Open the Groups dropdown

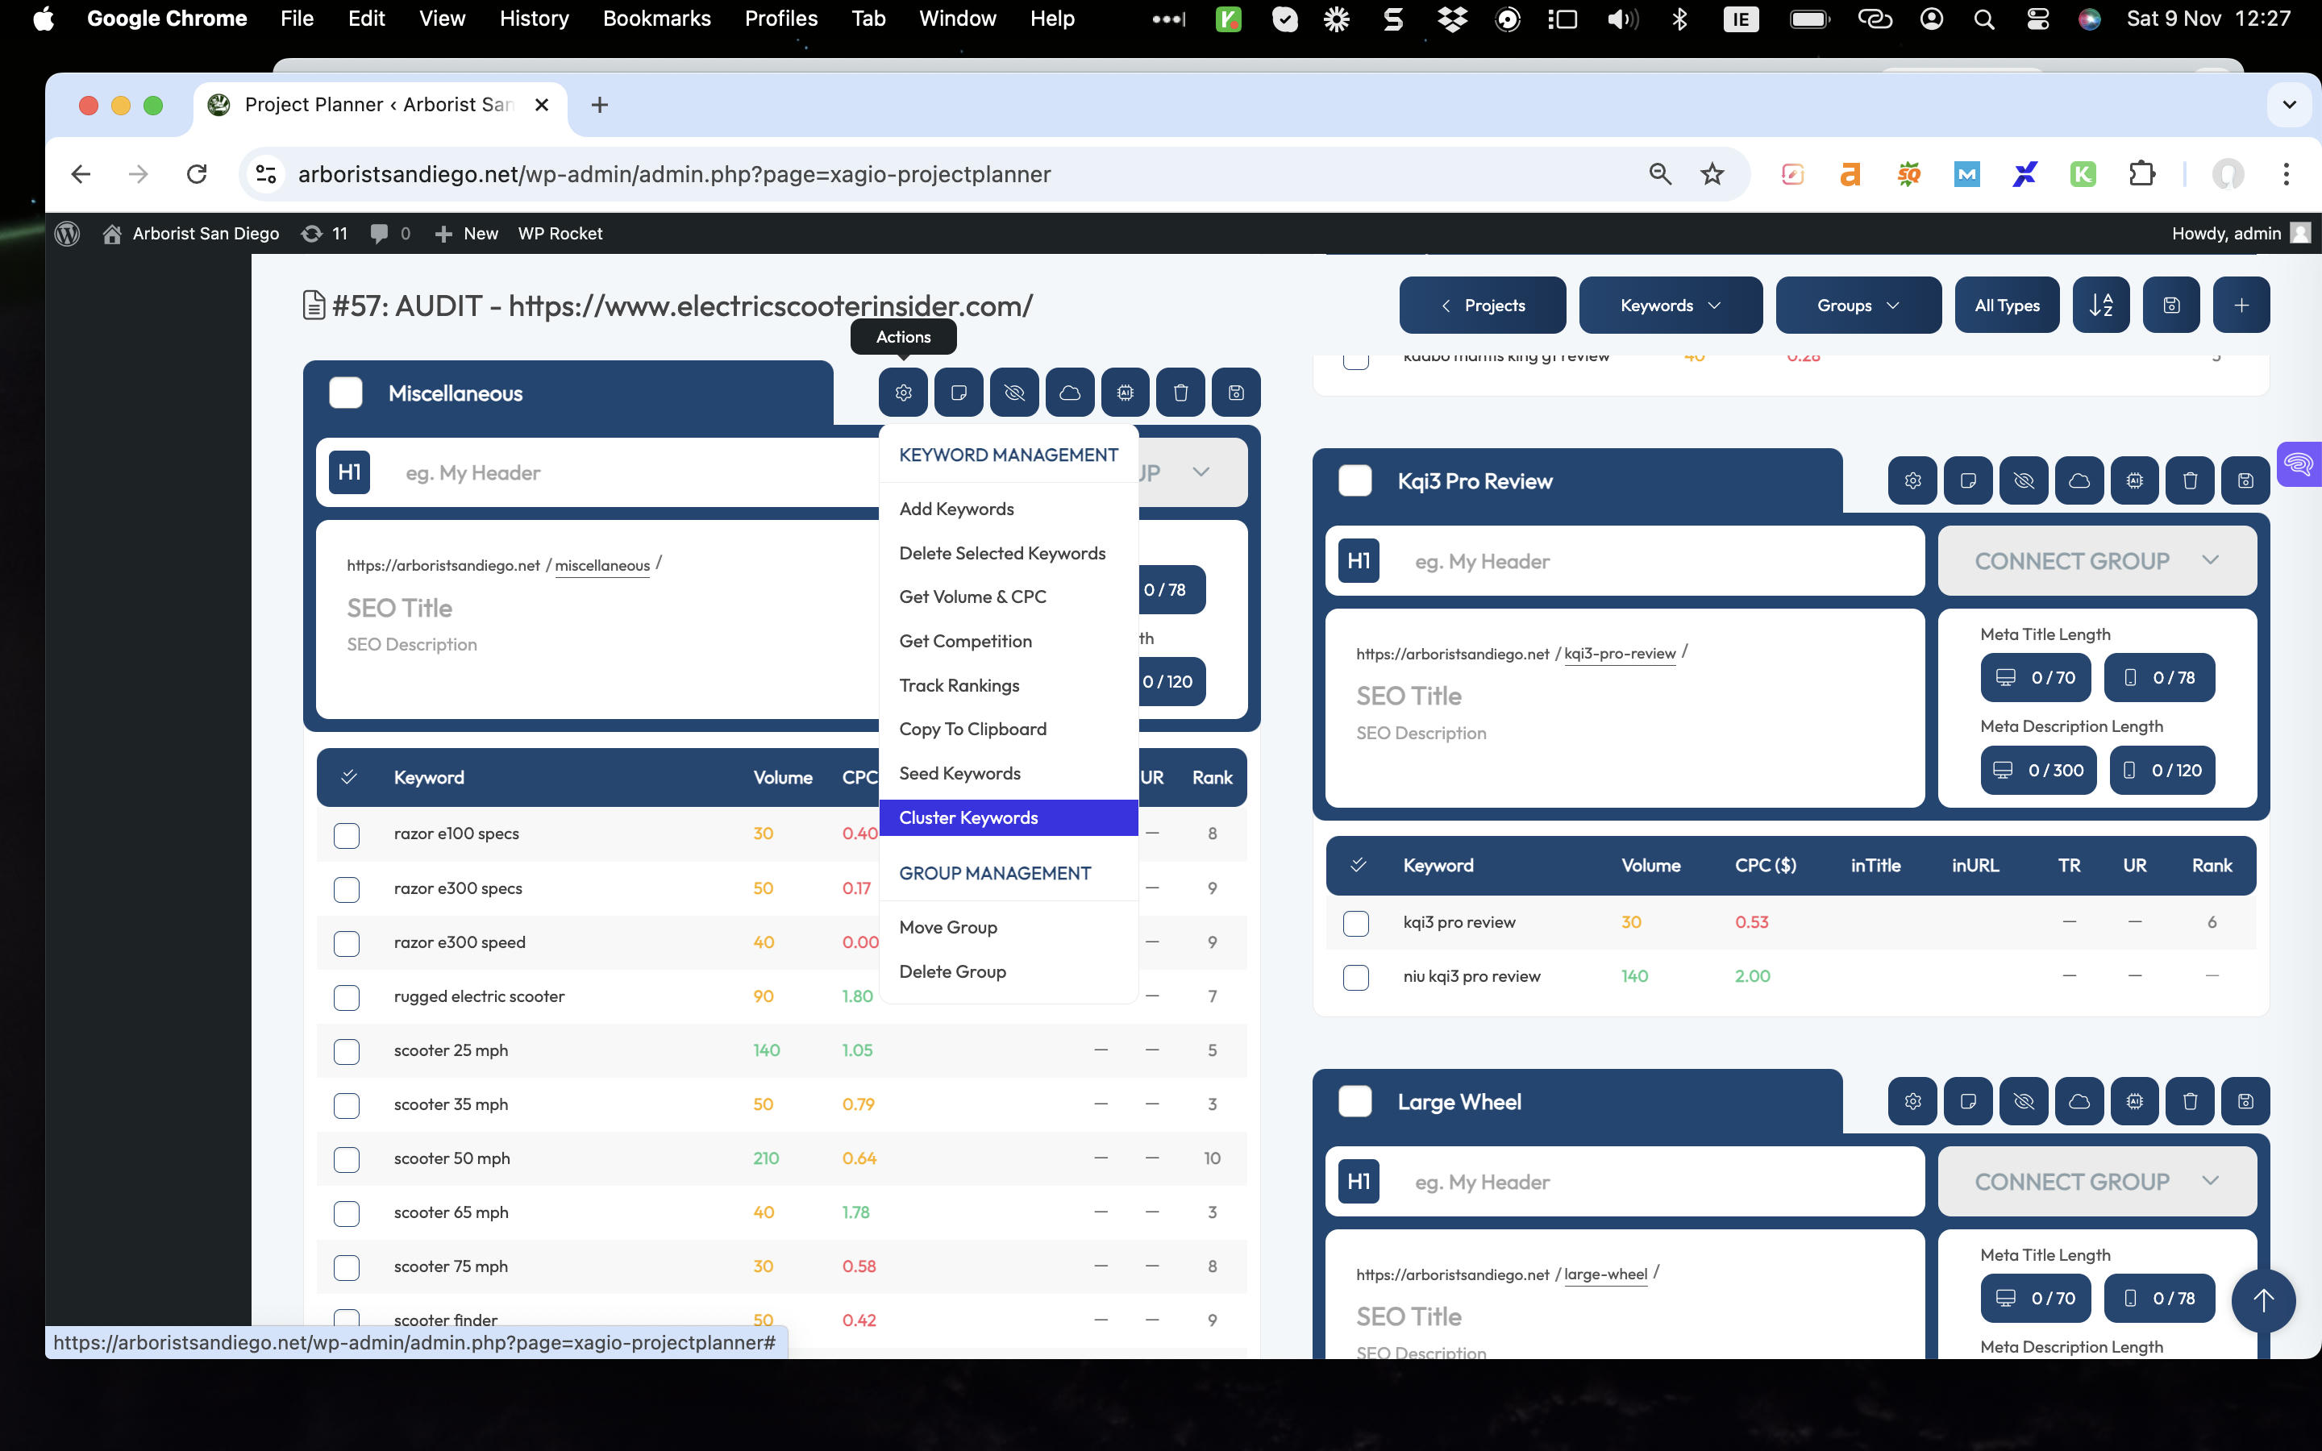click(1858, 306)
